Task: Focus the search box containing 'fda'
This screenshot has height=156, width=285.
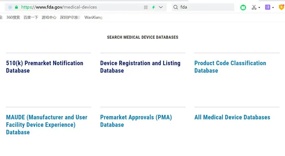Action: coord(203,7)
